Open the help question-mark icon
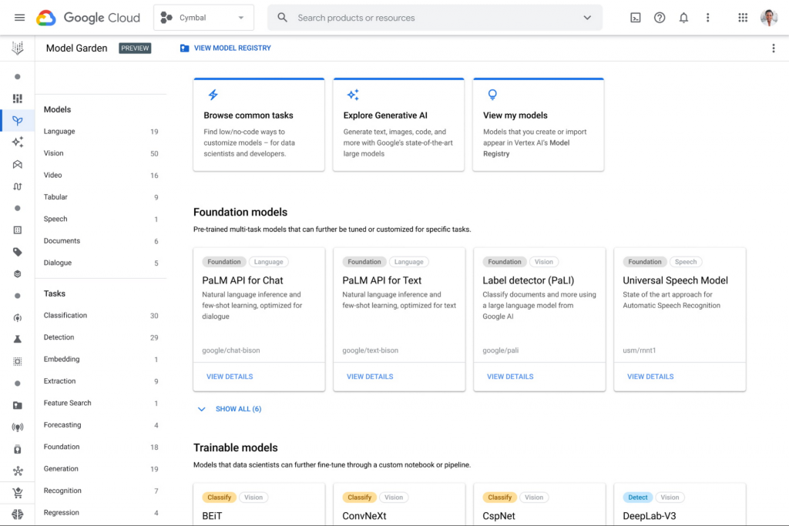789x526 pixels. tap(660, 17)
